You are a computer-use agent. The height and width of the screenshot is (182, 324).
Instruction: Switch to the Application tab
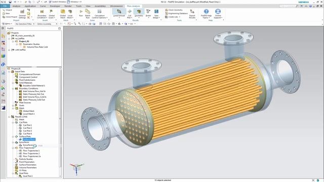click(x=30, y=6)
